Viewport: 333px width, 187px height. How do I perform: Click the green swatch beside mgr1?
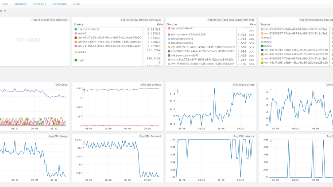click(x=76, y=60)
